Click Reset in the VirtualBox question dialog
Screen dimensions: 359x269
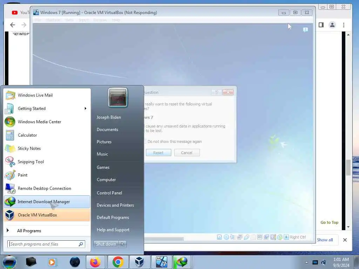coord(158,153)
